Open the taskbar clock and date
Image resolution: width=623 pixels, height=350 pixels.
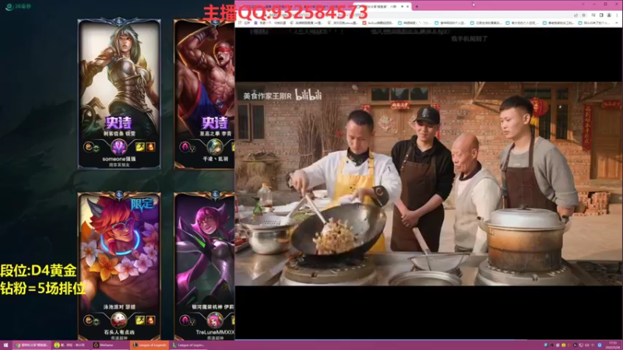point(613,345)
